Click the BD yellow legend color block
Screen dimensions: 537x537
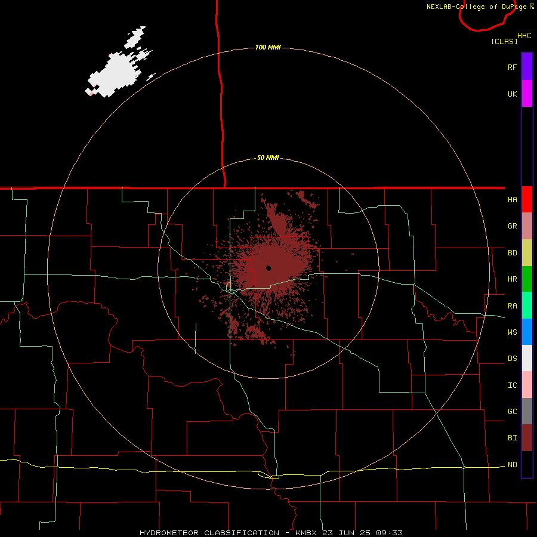coord(527,253)
